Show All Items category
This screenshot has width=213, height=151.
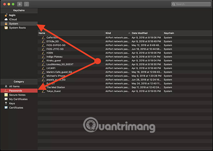click(x=14, y=86)
